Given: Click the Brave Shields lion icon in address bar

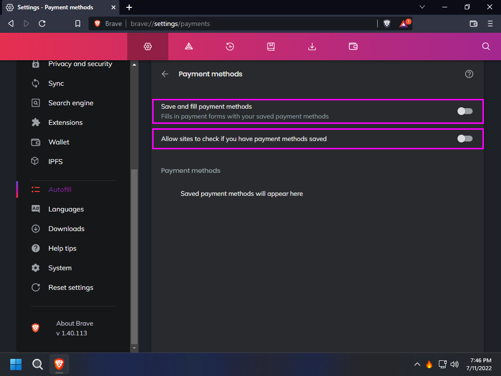Looking at the screenshot, I should [387, 23].
